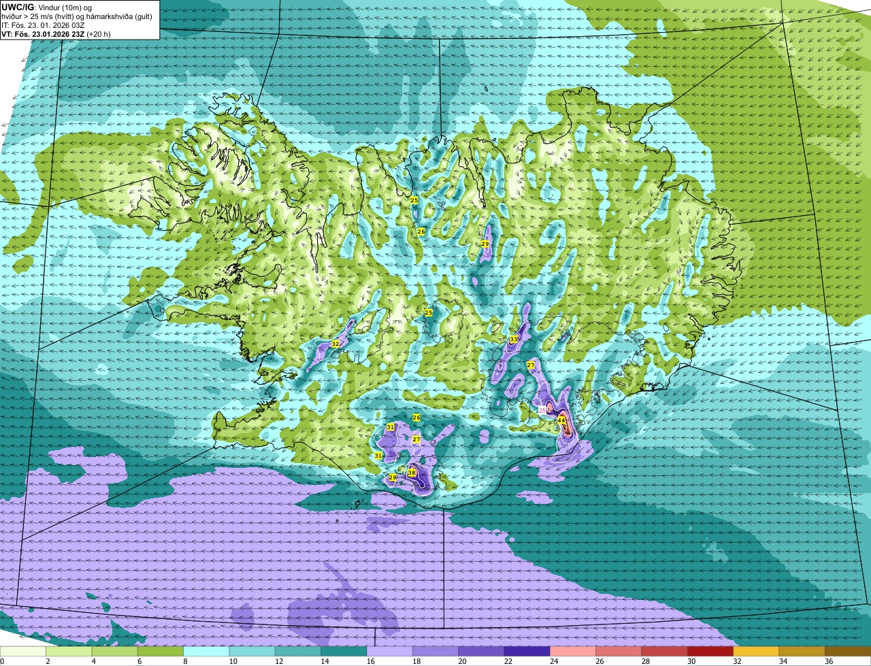Click the pink 24–26 legend swatch
Image resolution: width=871 pixels, height=666 pixels.
(572, 651)
